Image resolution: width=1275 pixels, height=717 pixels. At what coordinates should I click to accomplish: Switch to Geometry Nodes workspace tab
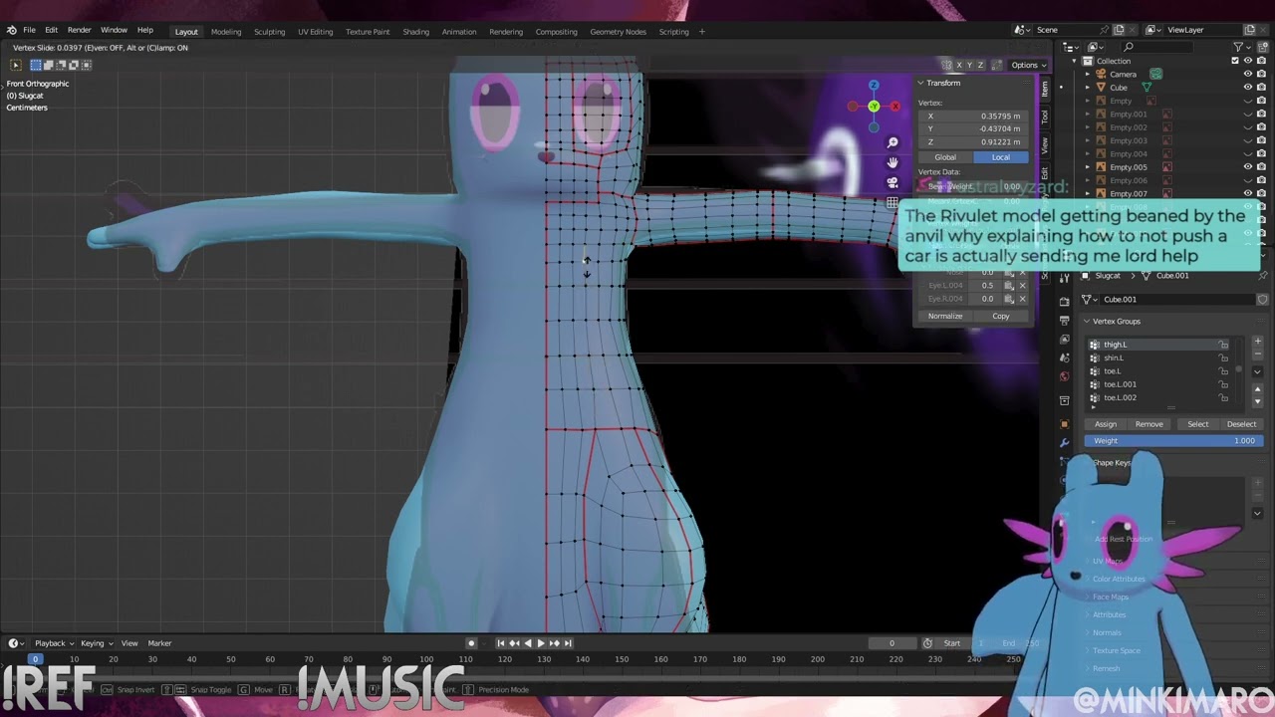618,32
